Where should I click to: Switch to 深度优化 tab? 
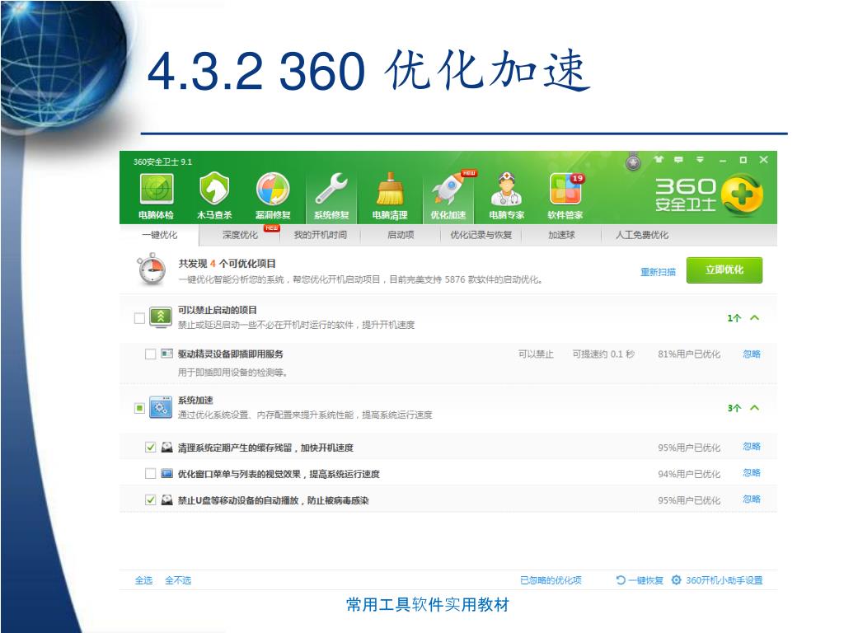click(240, 235)
